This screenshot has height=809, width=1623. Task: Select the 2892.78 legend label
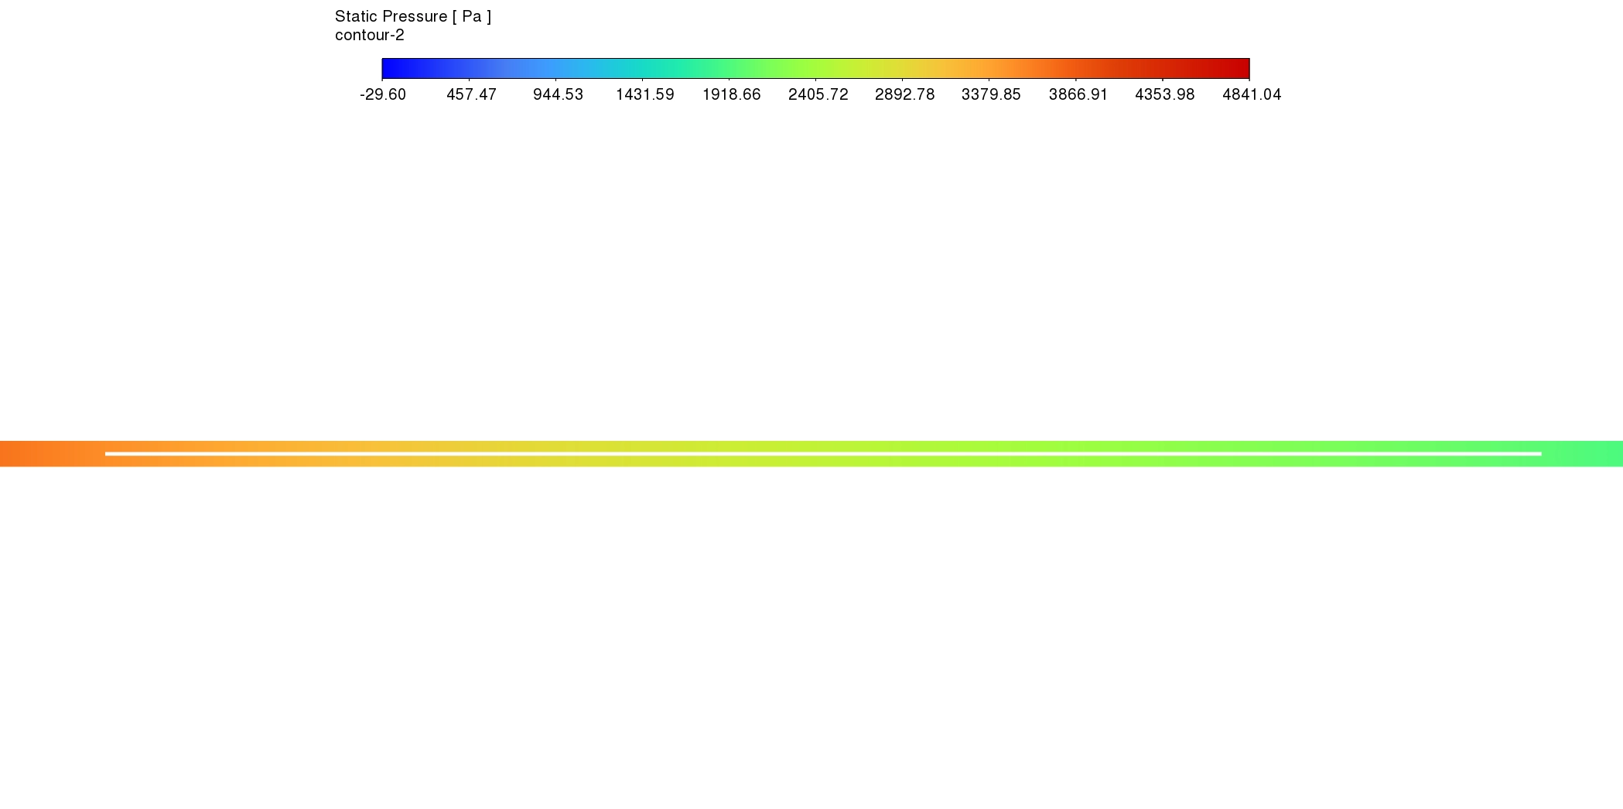(904, 94)
